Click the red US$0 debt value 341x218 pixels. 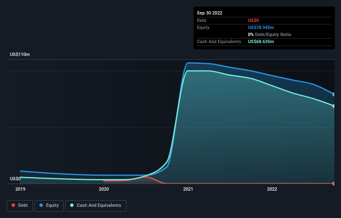(253, 20)
